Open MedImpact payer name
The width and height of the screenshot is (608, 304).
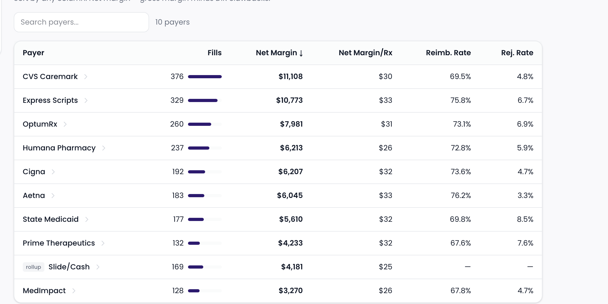(44, 291)
